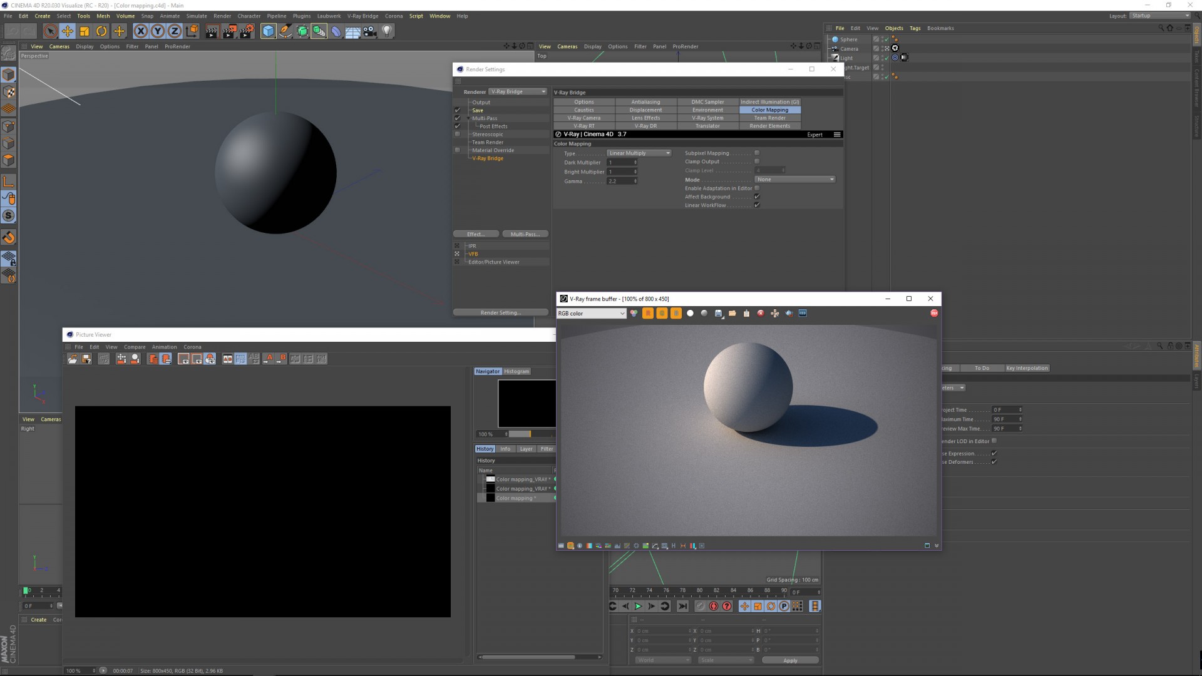The width and height of the screenshot is (1202, 676).
Task: Click the Rotate tool icon
Action: click(x=101, y=31)
